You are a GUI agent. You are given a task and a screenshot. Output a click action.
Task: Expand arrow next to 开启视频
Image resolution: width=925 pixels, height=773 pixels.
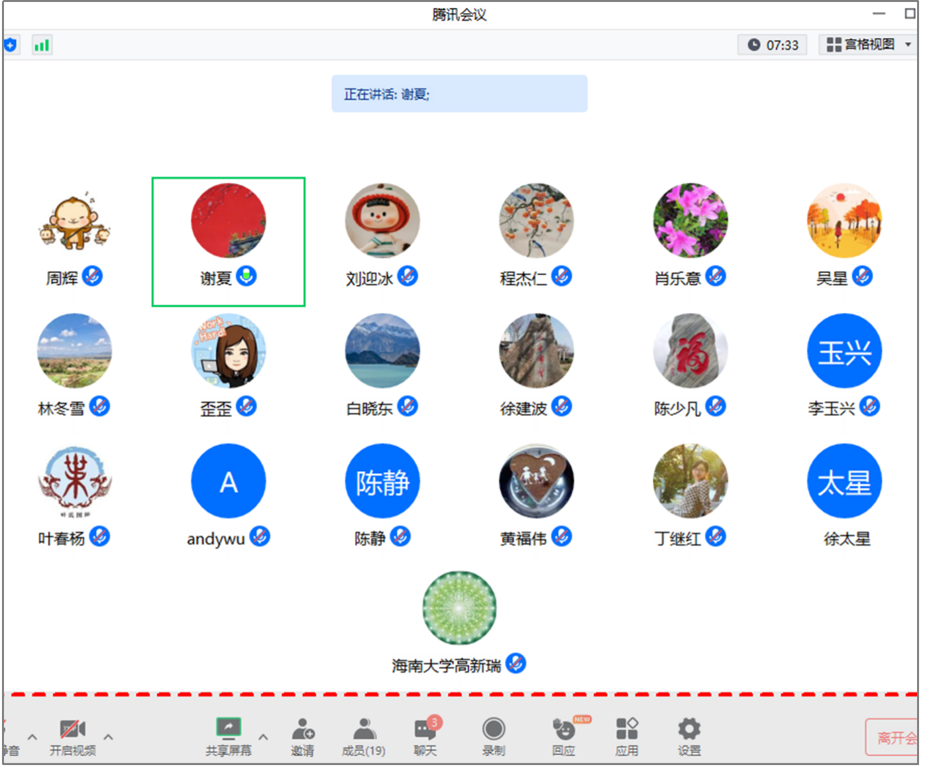(109, 737)
